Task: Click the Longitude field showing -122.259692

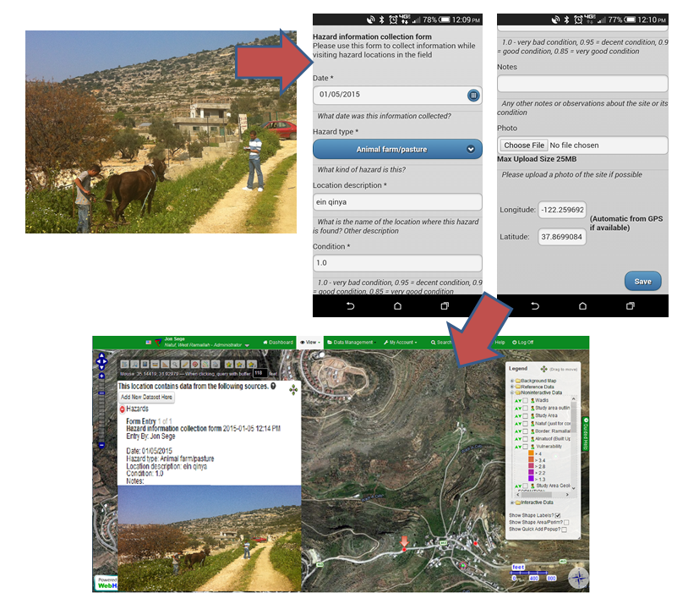Action: pyautogui.click(x=562, y=210)
